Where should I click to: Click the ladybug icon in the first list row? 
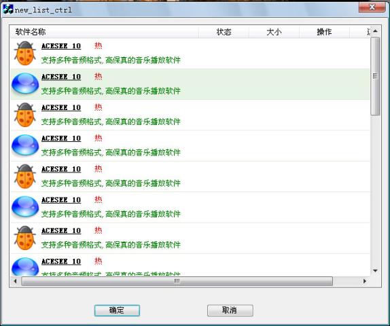[x=24, y=53]
